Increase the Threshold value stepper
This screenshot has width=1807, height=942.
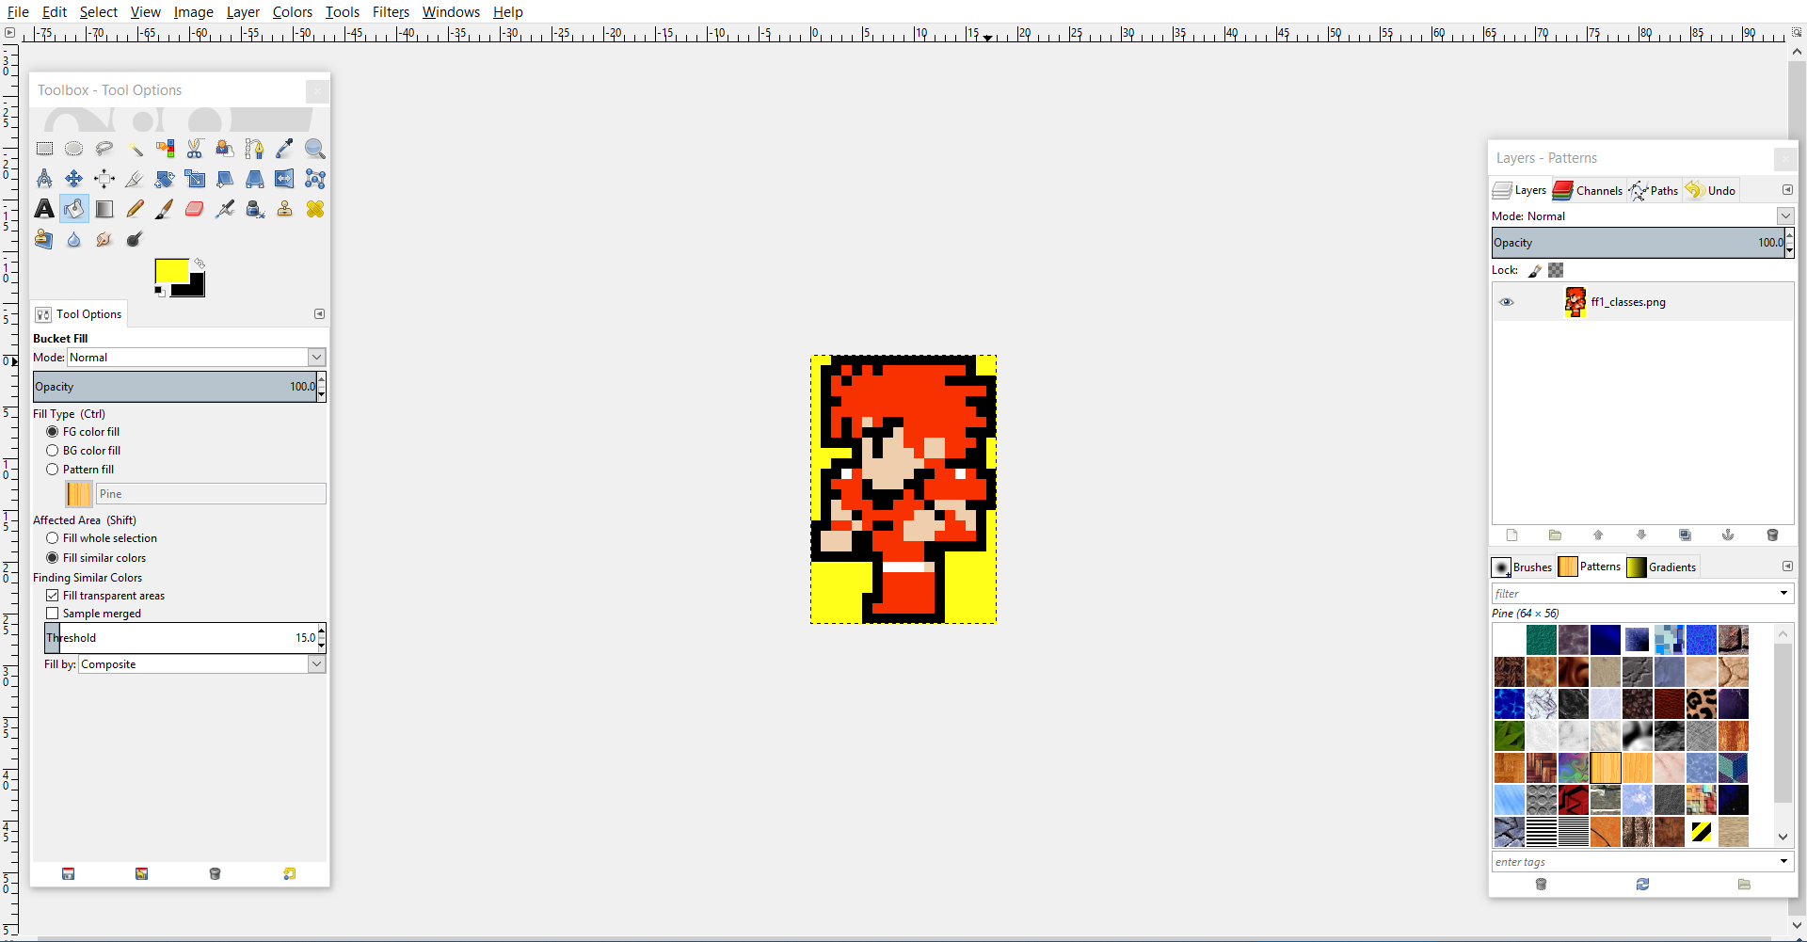322,631
